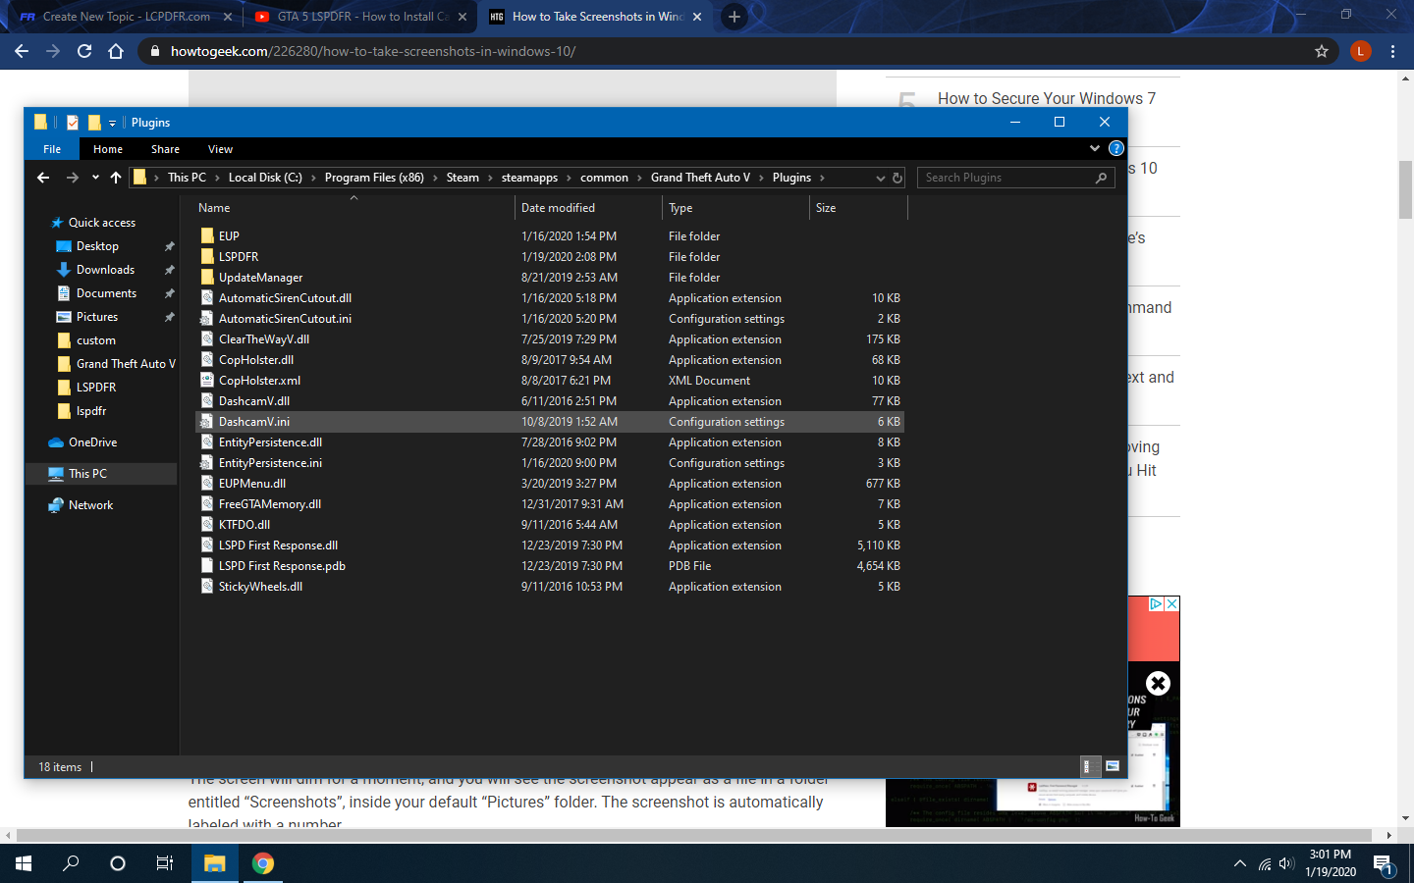Select the StickyWheels.dll file

[549, 587]
